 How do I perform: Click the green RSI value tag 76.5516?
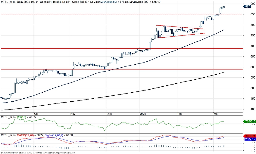click(249, 122)
